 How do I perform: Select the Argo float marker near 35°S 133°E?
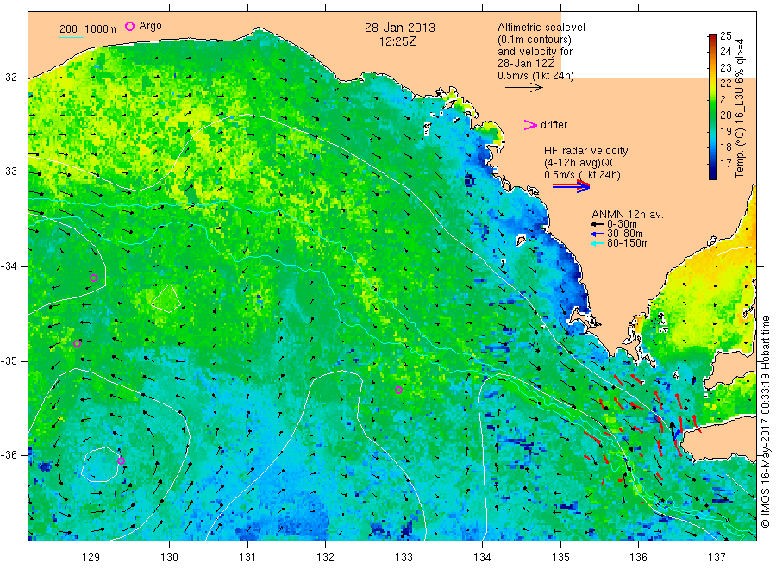[x=398, y=390]
